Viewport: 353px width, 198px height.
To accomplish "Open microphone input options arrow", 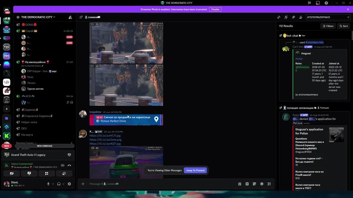I will (53, 184).
